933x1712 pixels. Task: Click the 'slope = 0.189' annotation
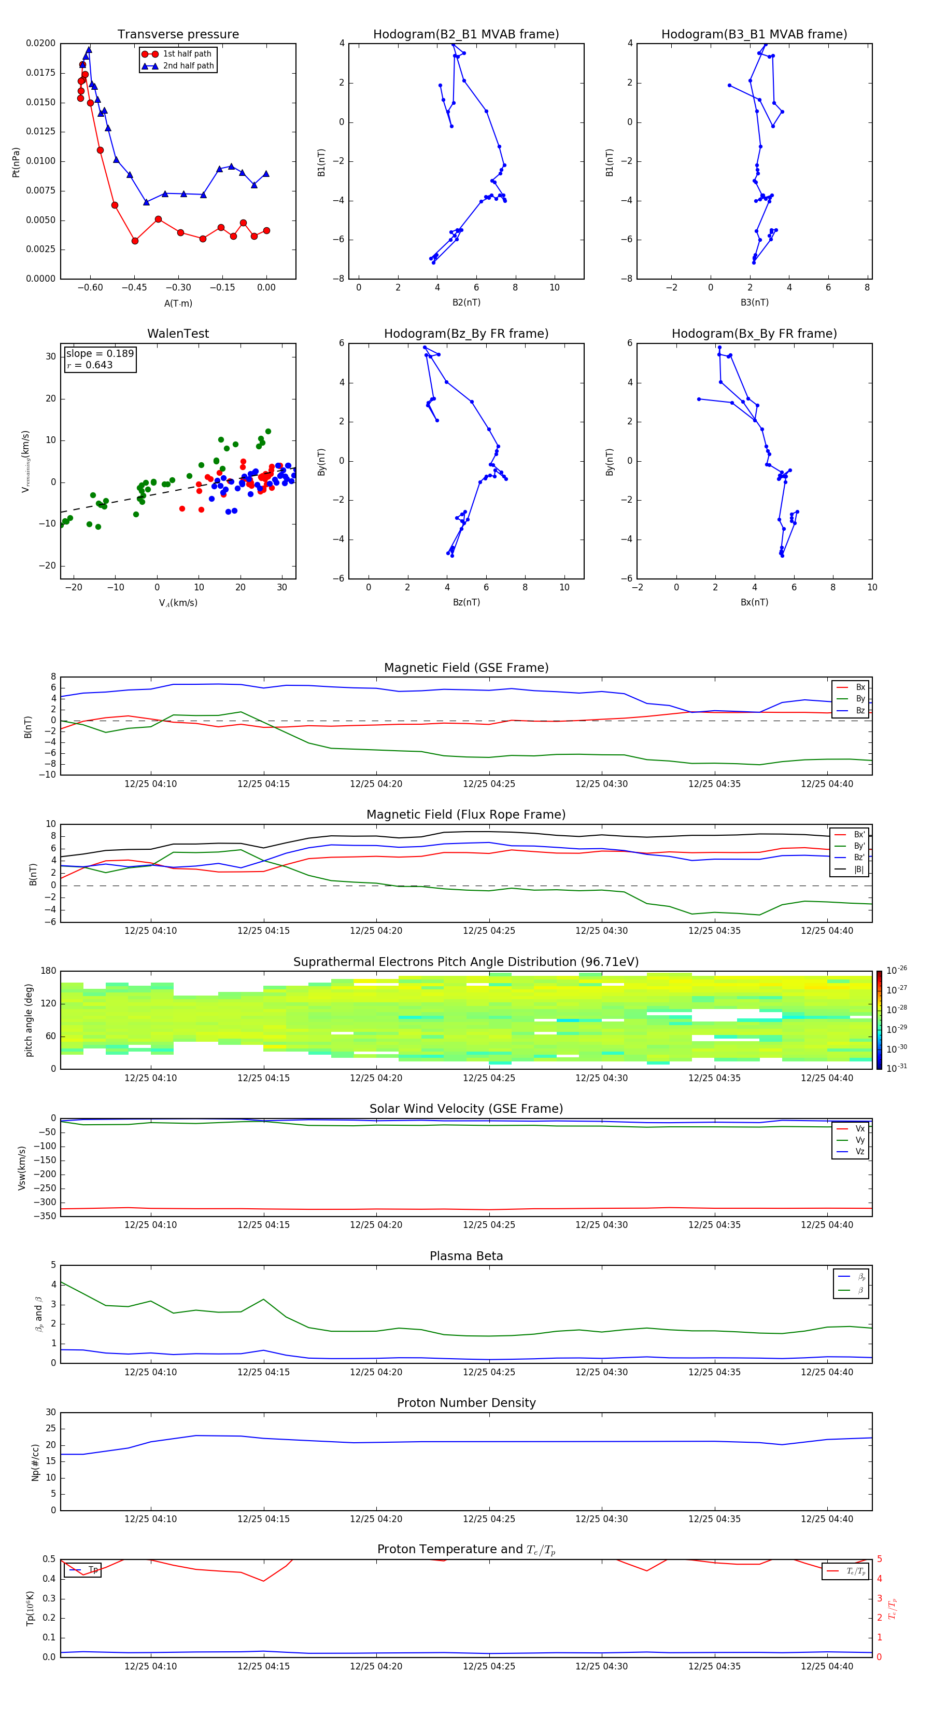click(100, 354)
